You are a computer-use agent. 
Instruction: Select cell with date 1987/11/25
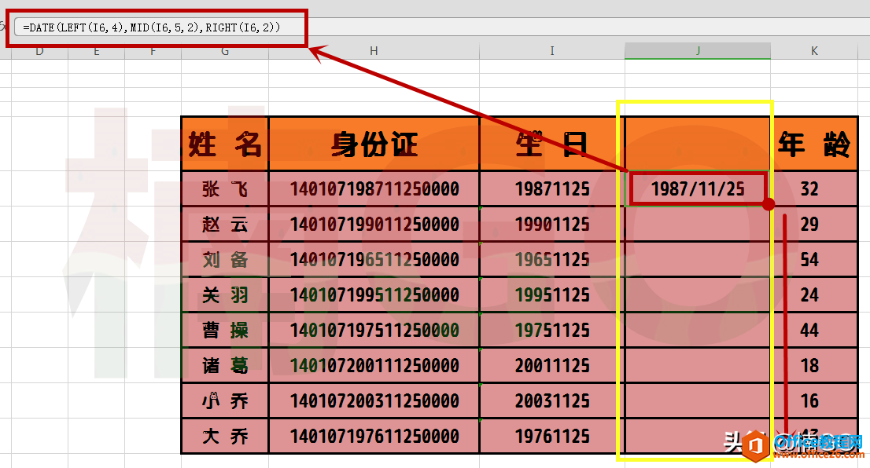698,189
